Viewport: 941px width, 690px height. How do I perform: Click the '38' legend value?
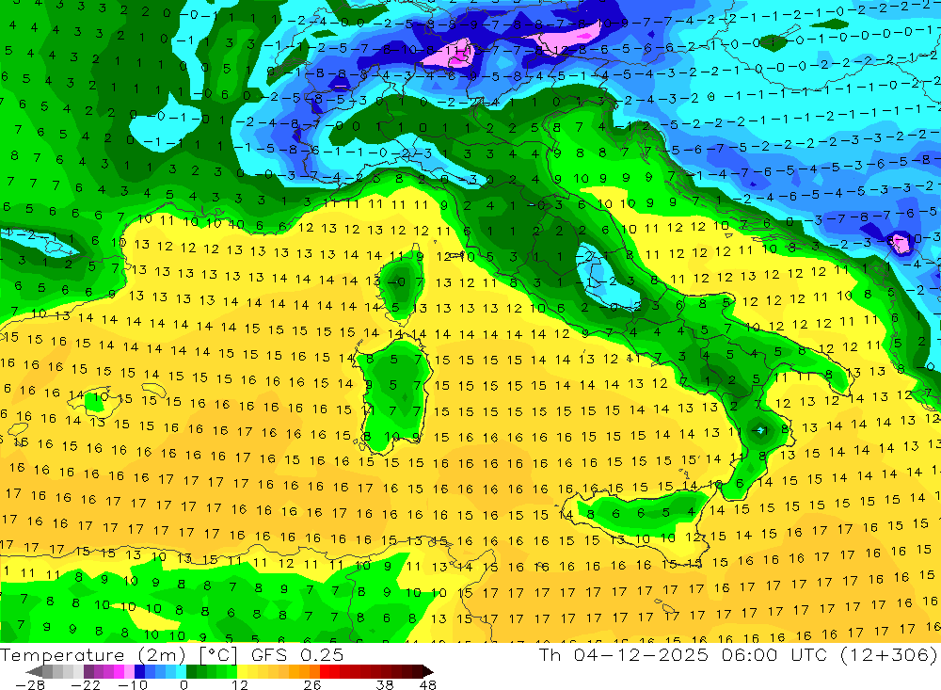click(x=385, y=684)
